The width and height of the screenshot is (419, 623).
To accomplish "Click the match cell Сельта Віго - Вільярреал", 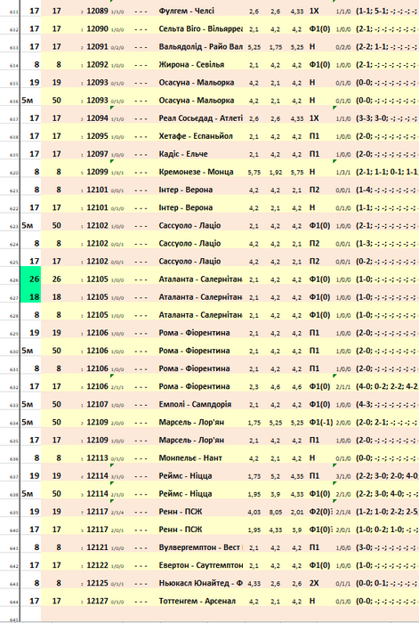I will 201,28.
